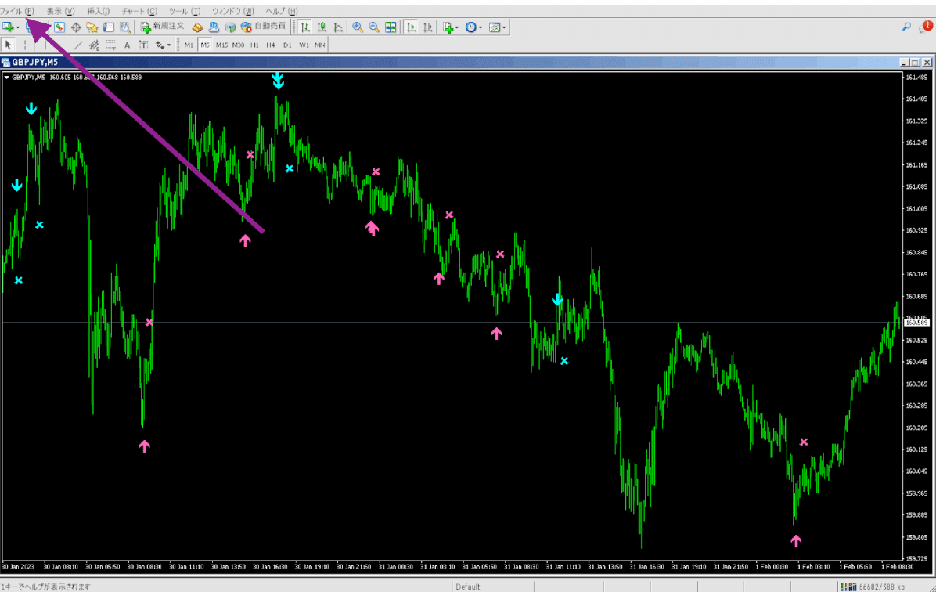Toggle Chart Shift
This screenshot has height=592, width=936.
coord(427,27)
